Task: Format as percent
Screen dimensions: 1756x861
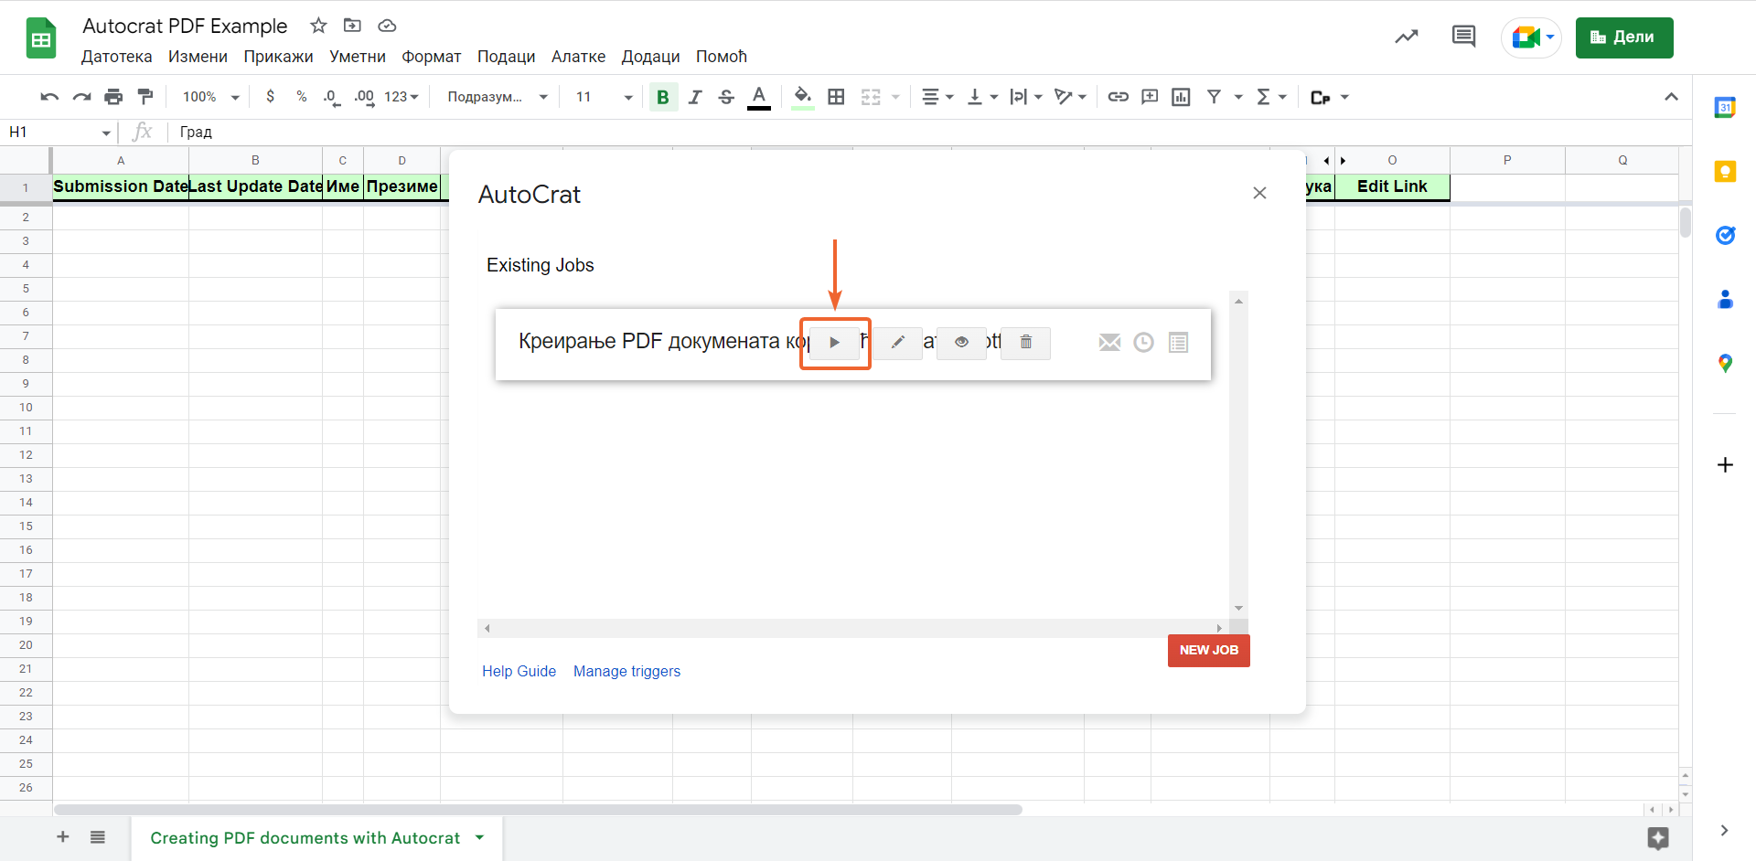Action: [x=302, y=97]
